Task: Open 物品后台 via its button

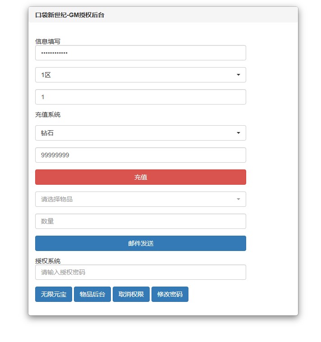Action: (x=92, y=294)
